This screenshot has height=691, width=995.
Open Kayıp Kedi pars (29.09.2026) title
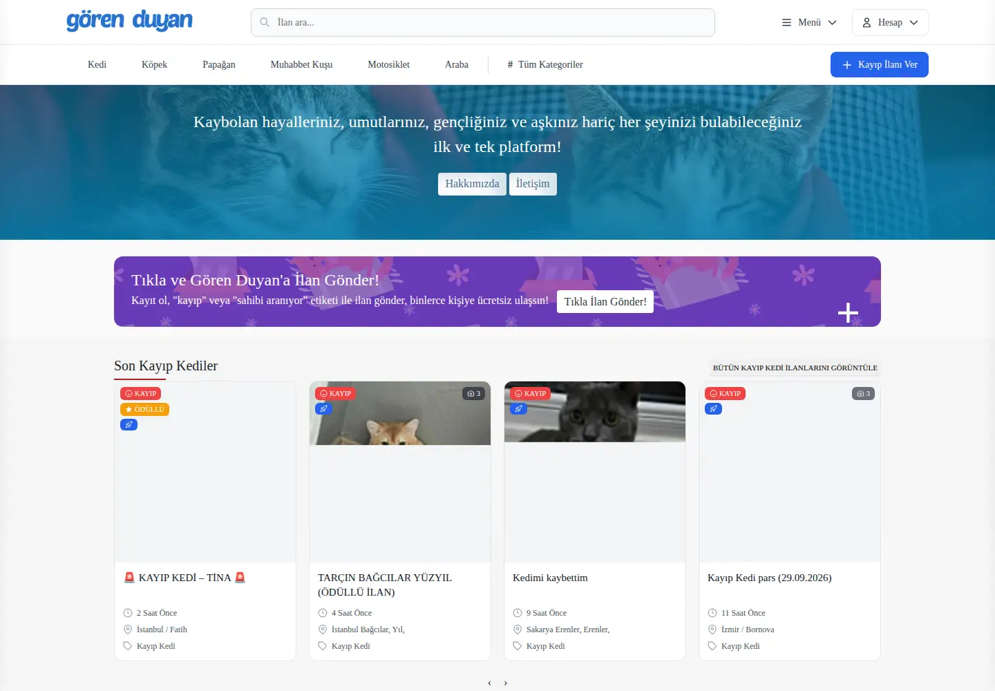pos(770,578)
